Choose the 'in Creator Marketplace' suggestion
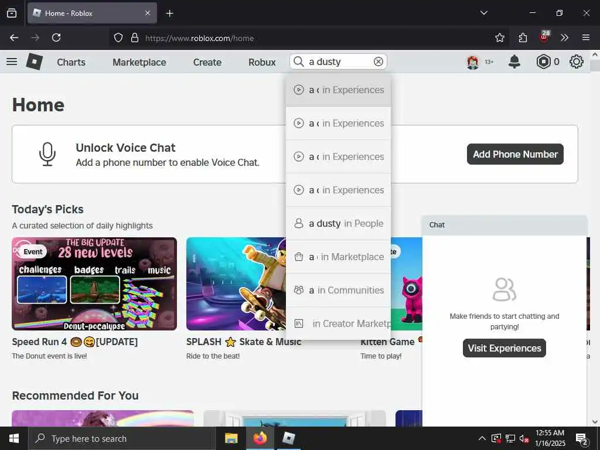 [338, 323]
